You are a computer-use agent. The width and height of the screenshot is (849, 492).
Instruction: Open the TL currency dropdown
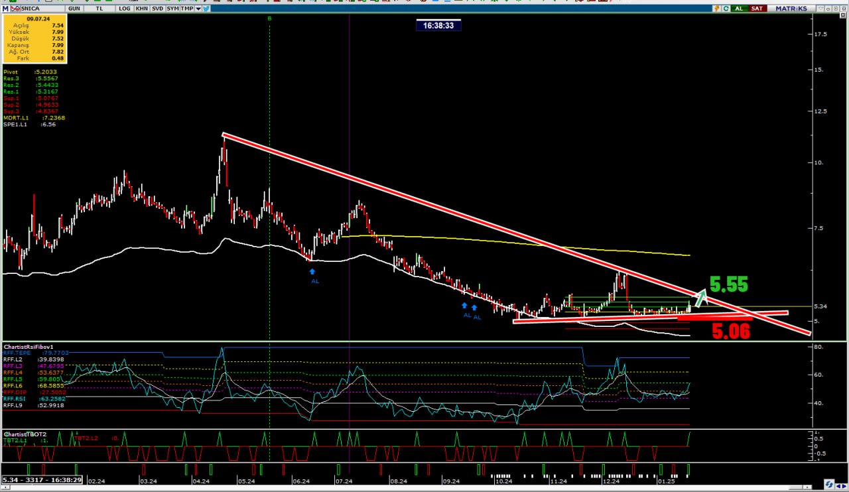coord(99,8)
